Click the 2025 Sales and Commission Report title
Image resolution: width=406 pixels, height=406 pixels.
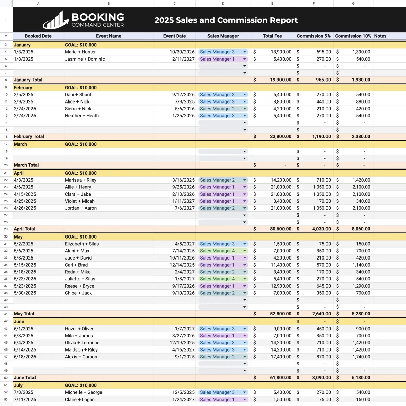point(226,20)
